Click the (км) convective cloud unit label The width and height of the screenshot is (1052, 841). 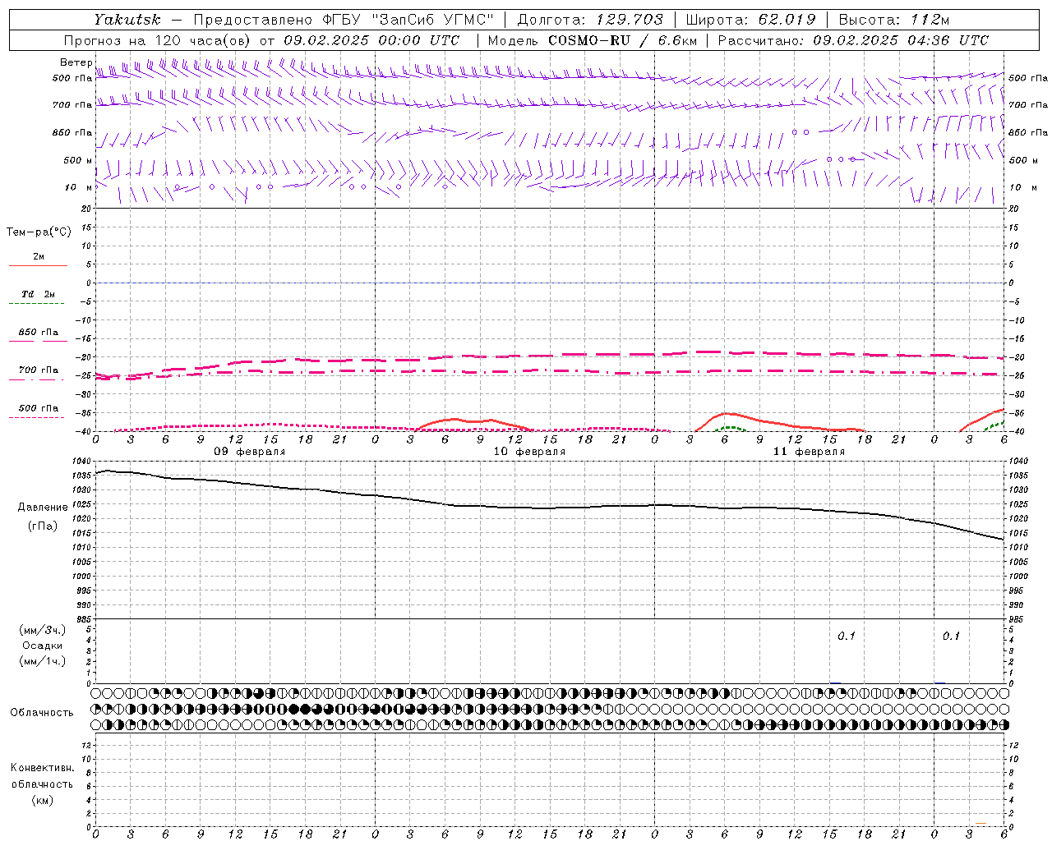[43, 800]
